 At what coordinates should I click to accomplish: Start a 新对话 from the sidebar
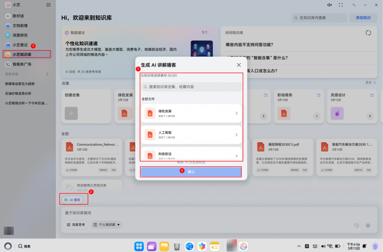point(14,16)
